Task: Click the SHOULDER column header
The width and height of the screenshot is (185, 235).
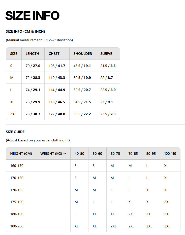Action: [83, 54]
